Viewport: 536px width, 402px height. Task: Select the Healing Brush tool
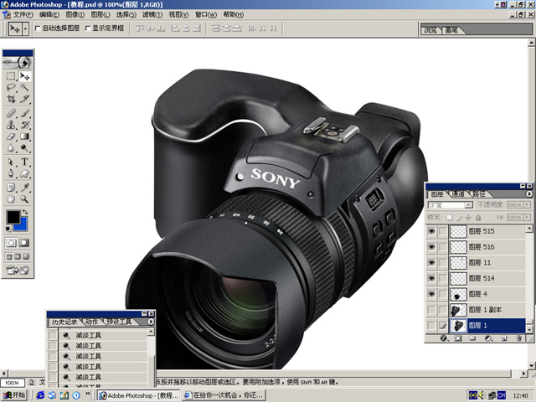tap(11, 113)
